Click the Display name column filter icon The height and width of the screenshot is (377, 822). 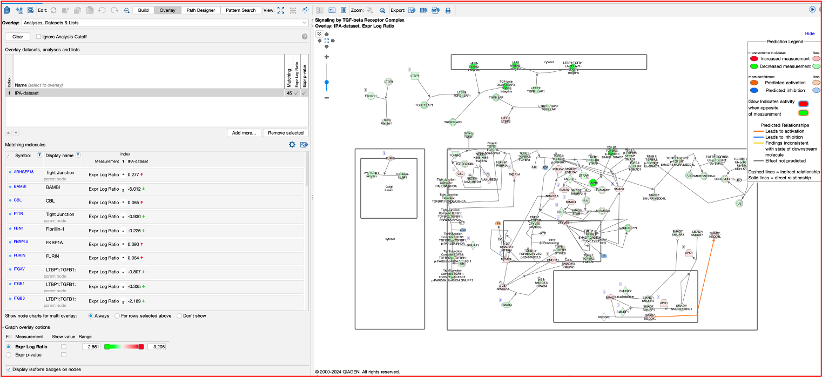pos(78,155)
